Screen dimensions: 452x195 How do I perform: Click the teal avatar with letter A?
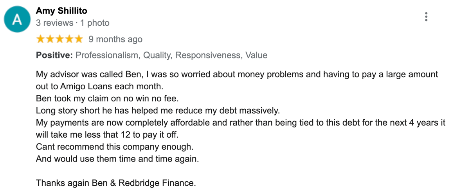pyautogui.click(x=17, y=19)
